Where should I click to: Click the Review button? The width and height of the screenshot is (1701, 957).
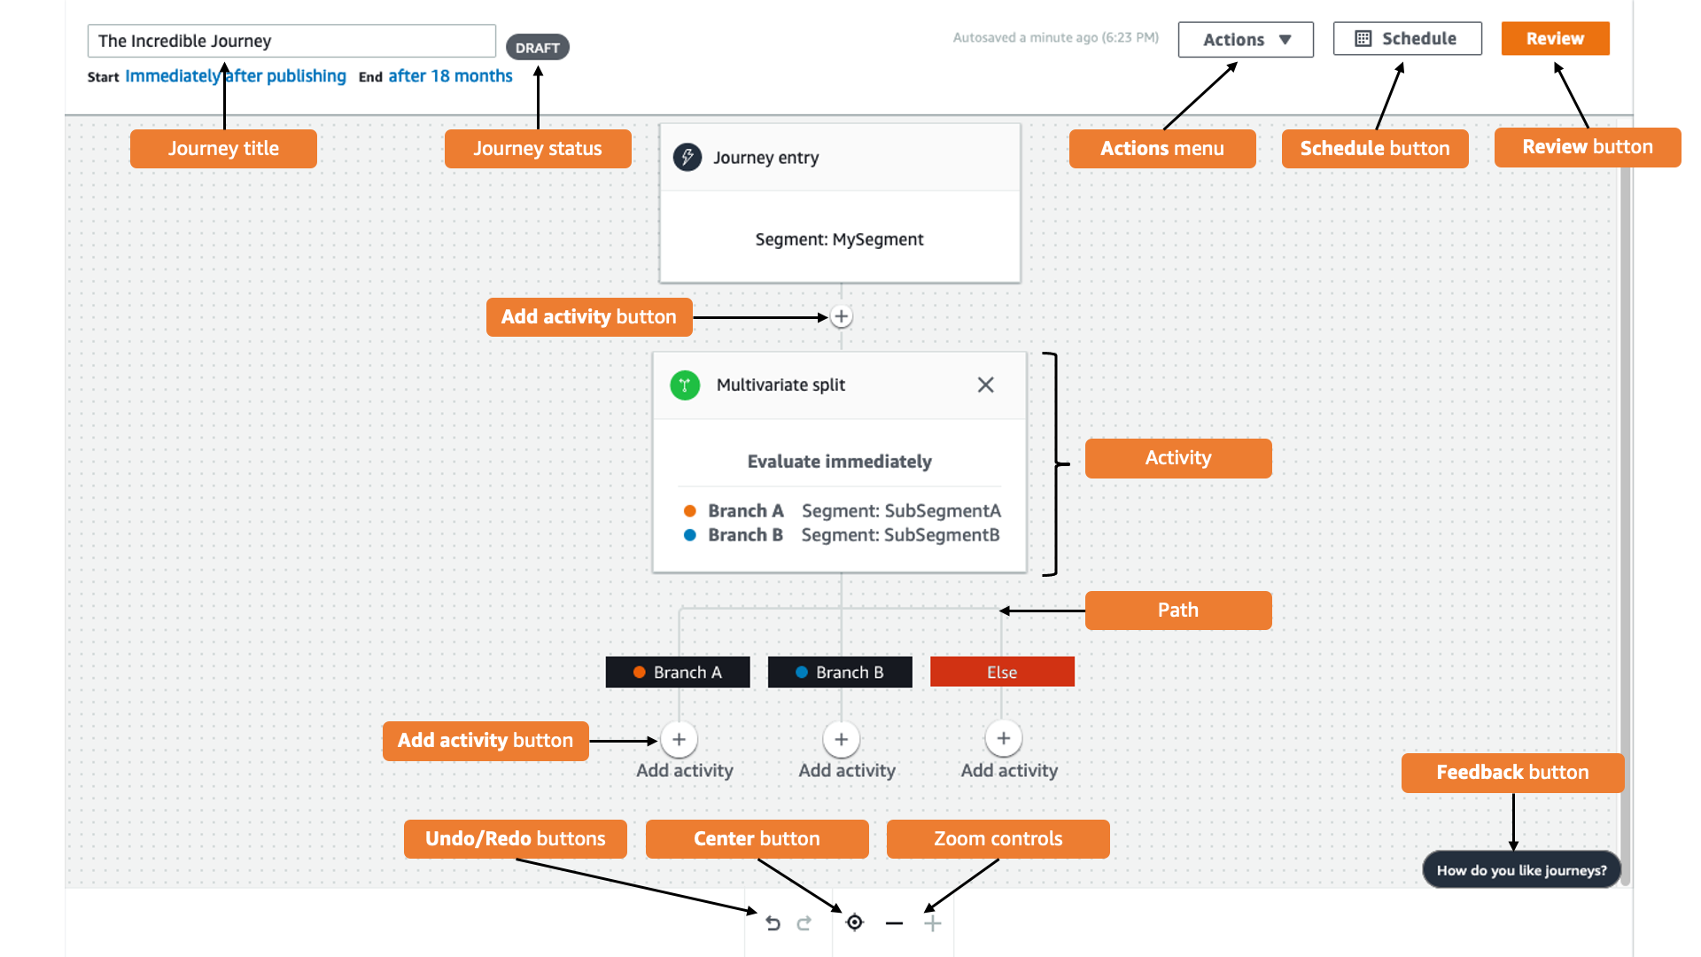[x=1554, y=37]
